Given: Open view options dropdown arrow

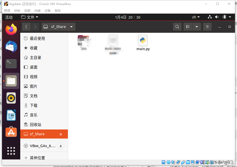Looking at the screenshot, I should (x=197, y=27).
